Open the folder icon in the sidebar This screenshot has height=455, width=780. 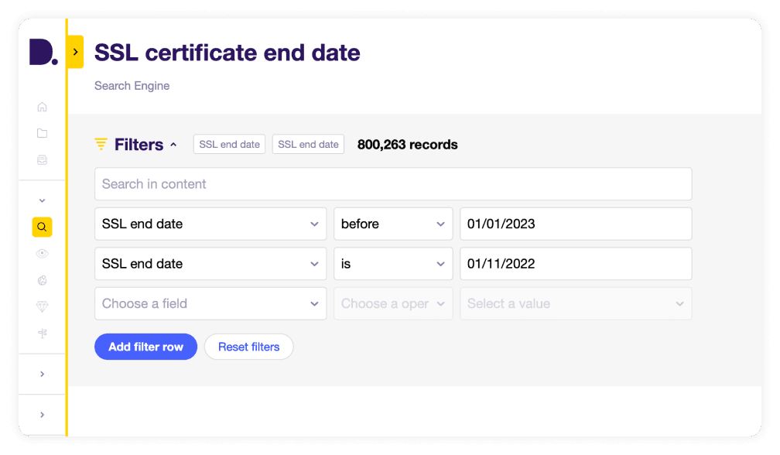click(43, 133)
